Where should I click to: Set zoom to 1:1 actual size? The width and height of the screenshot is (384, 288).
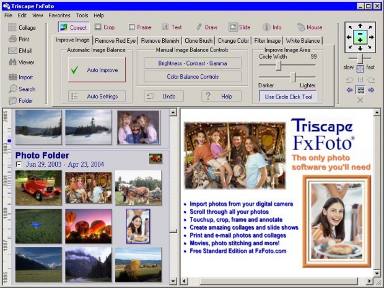pos(360,80)
